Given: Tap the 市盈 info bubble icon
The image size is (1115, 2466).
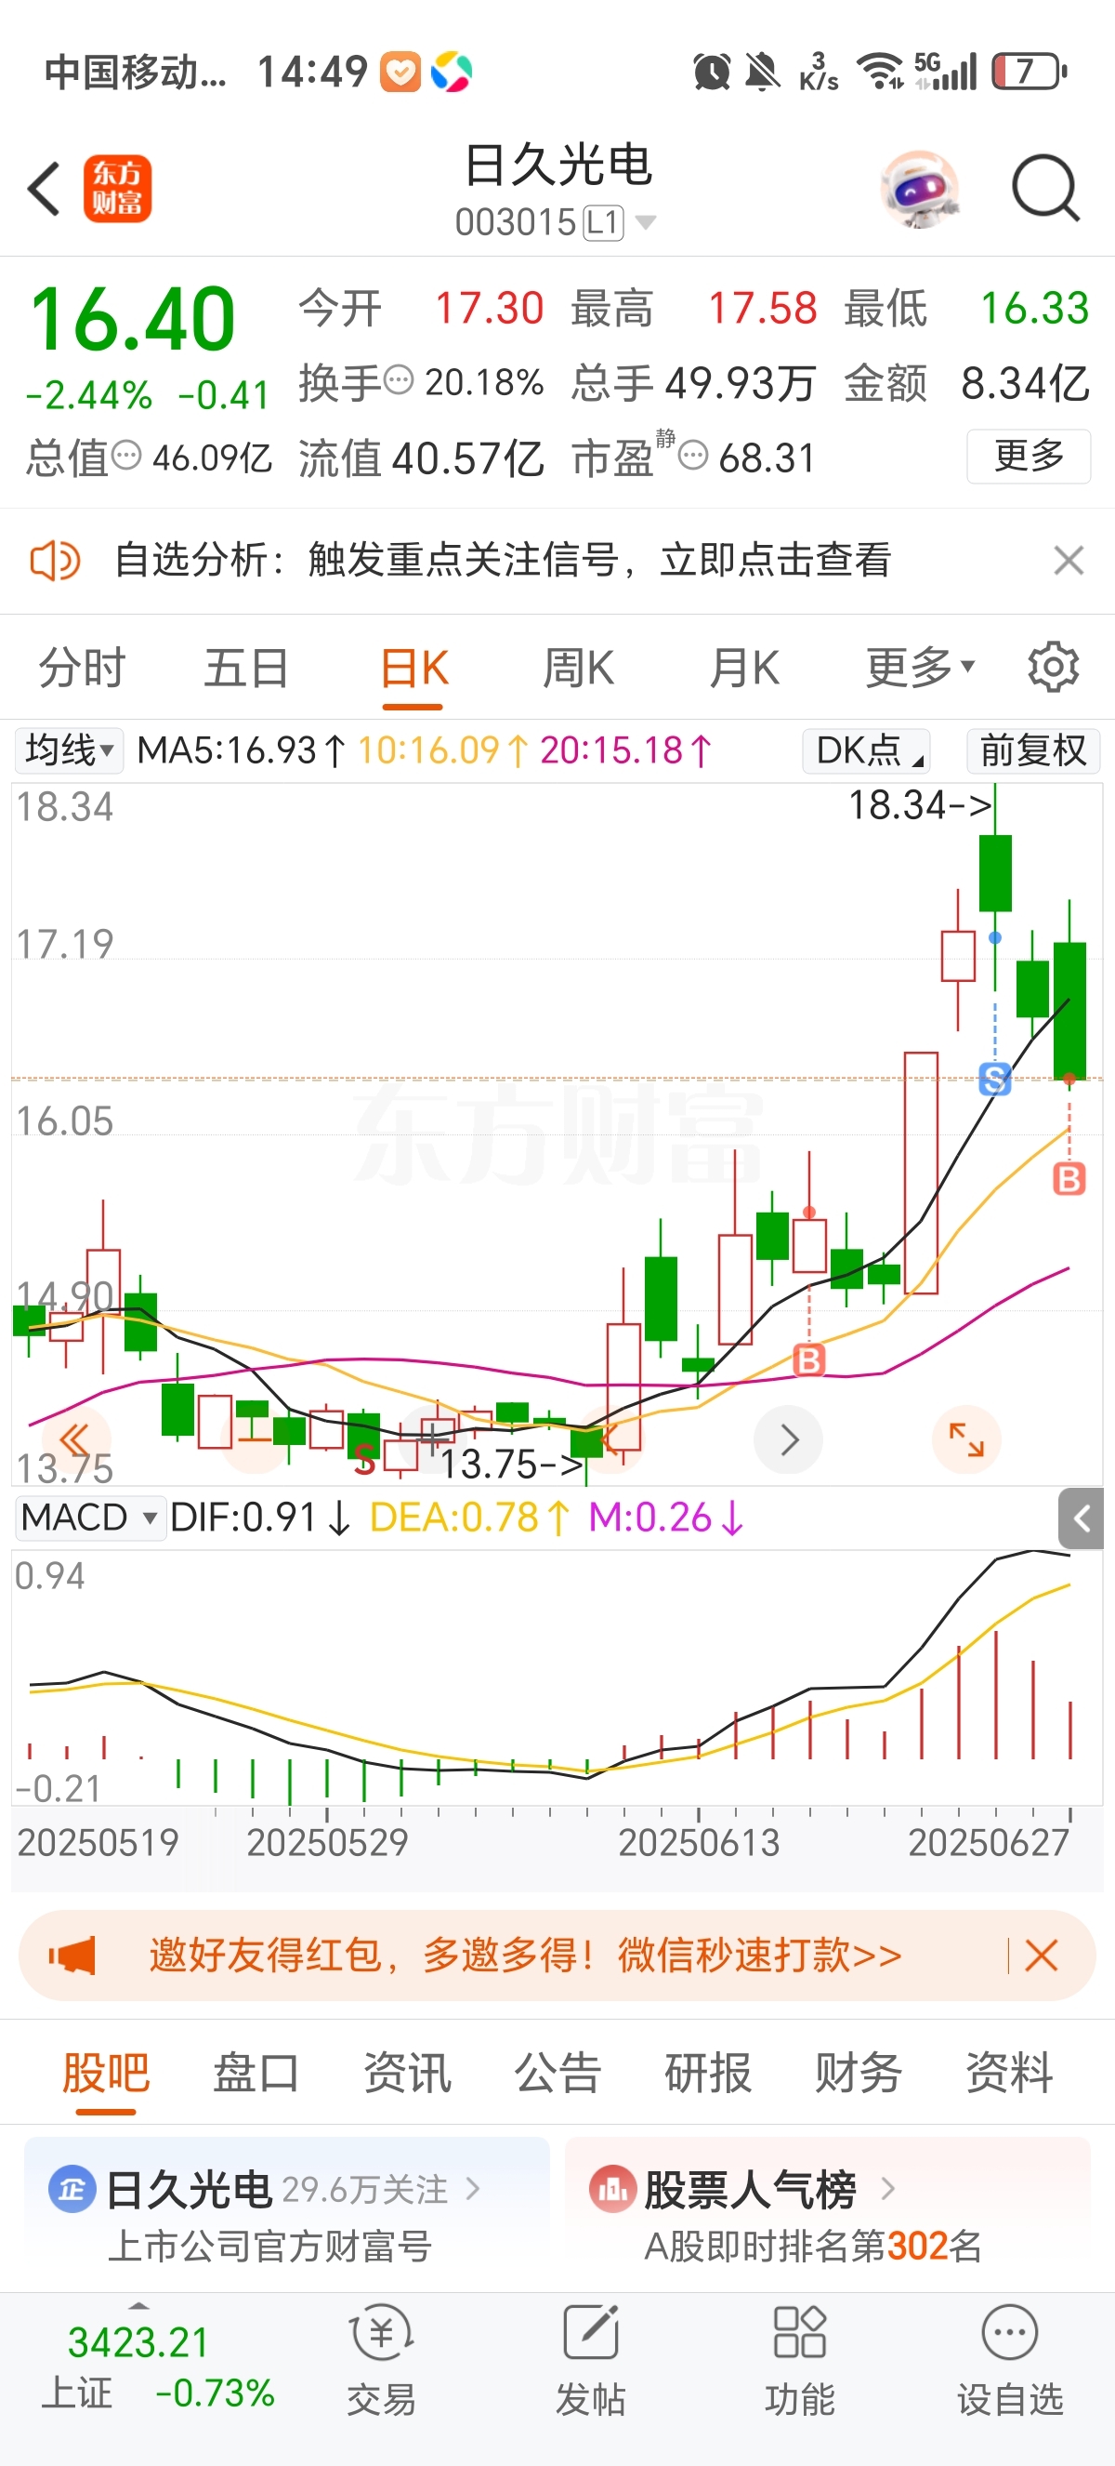Looking at the screenshot, I should 692,456.
